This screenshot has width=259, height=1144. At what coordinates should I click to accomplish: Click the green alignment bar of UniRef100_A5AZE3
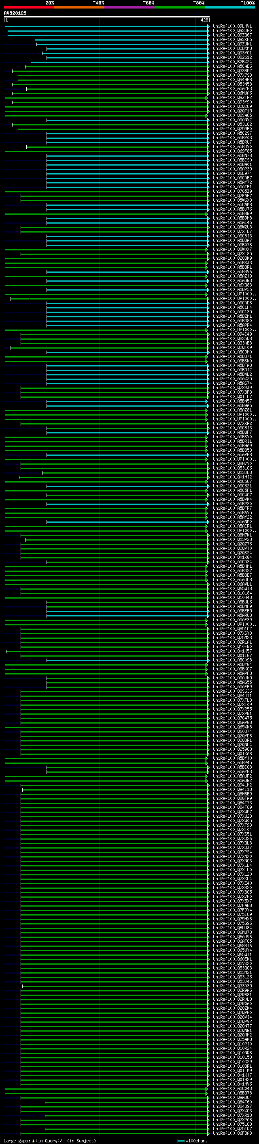pyautogui.click(x=118, y=89)
